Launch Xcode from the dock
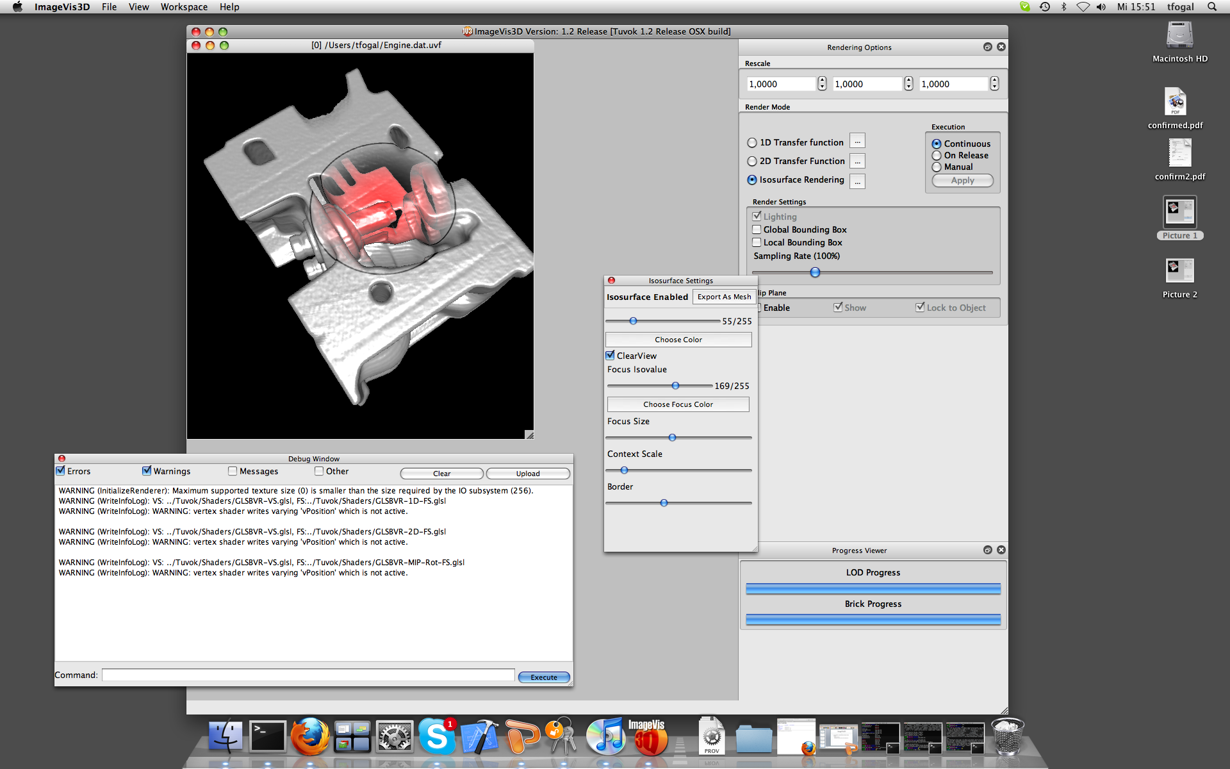This screenshot has height=769, width=1230. point(479,736)
